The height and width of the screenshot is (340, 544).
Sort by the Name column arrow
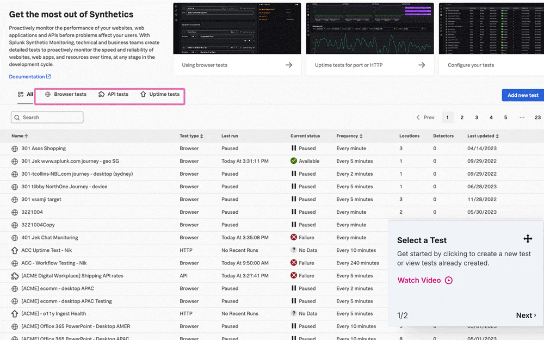tap(26, 136)
